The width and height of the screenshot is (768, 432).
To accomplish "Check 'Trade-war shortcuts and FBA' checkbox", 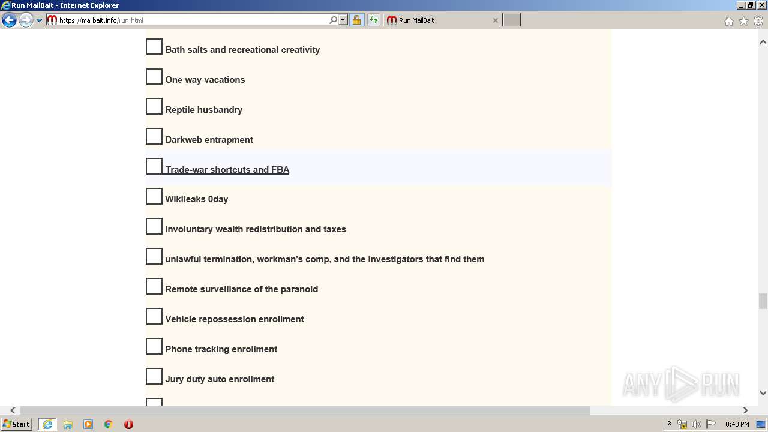I will coord(154,166).
